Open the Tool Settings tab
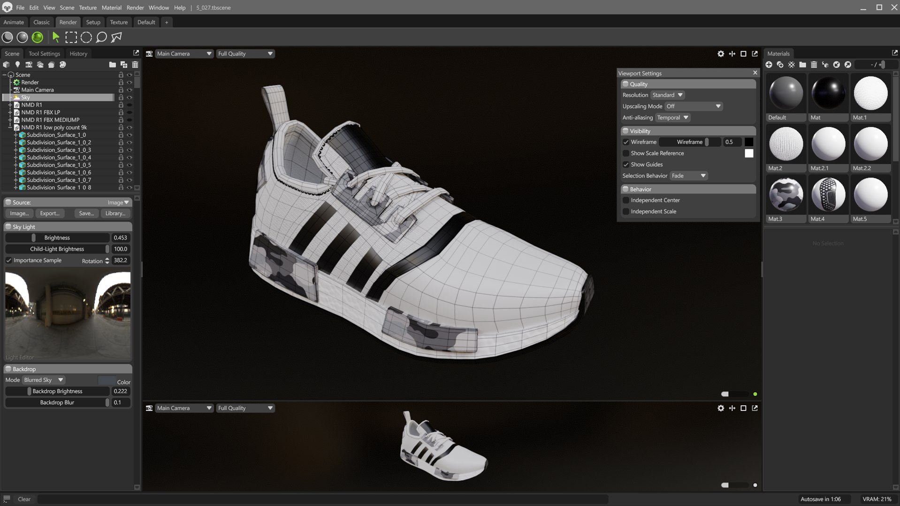The width and height of the screenshot is (900, 506). tap(44, 53)
